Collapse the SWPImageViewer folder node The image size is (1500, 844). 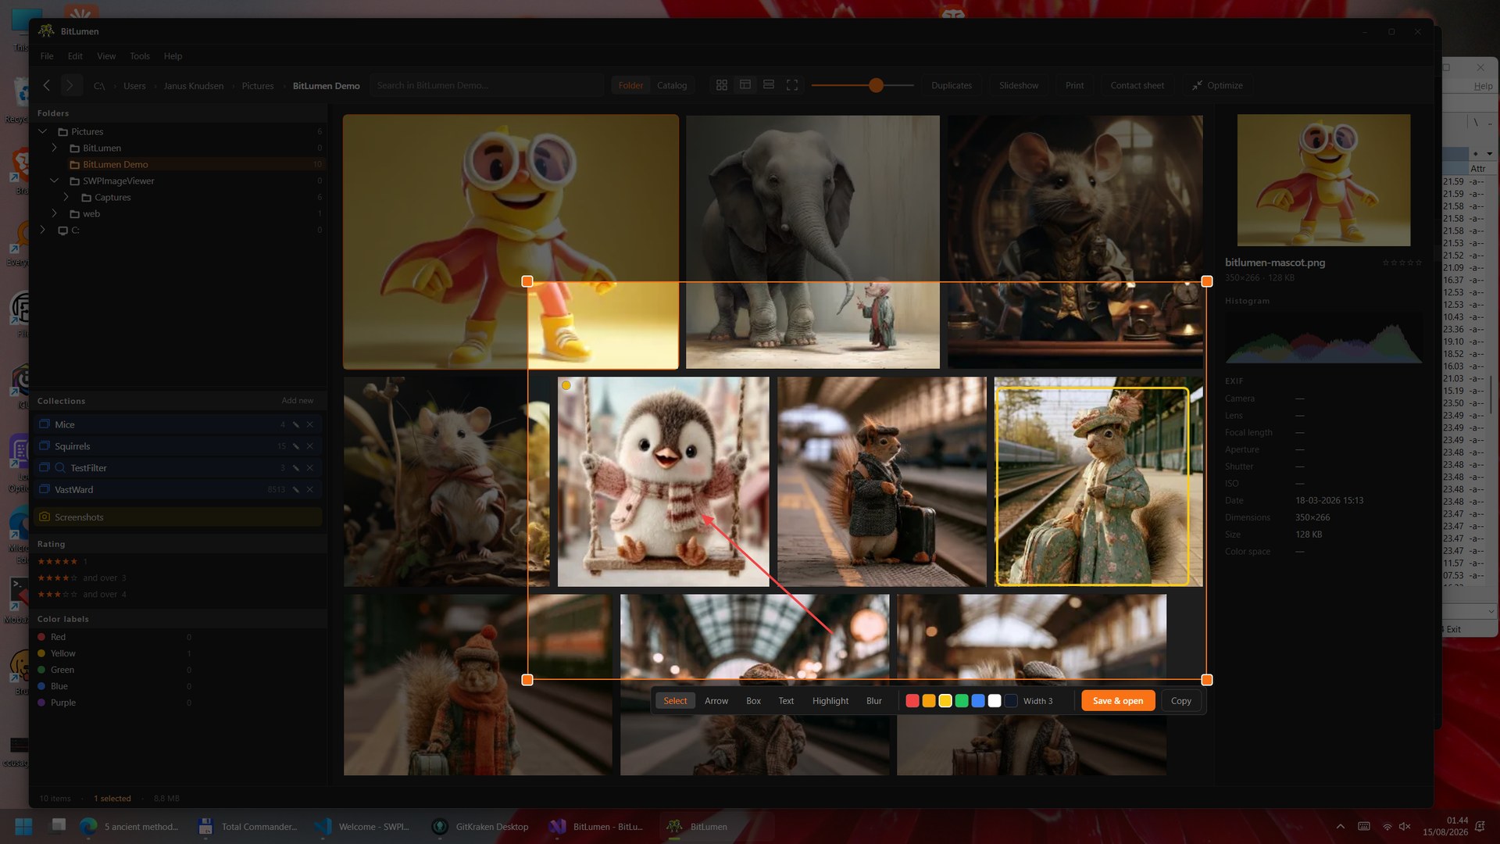(54, 181)
